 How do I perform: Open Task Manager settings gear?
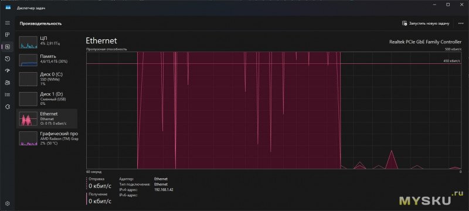[8, 203]
